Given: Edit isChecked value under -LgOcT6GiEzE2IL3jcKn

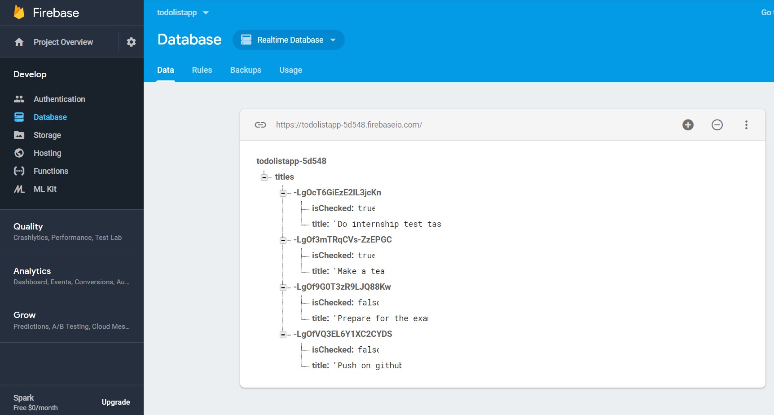Looking at the screenshot, I should [x=366, y=208].
